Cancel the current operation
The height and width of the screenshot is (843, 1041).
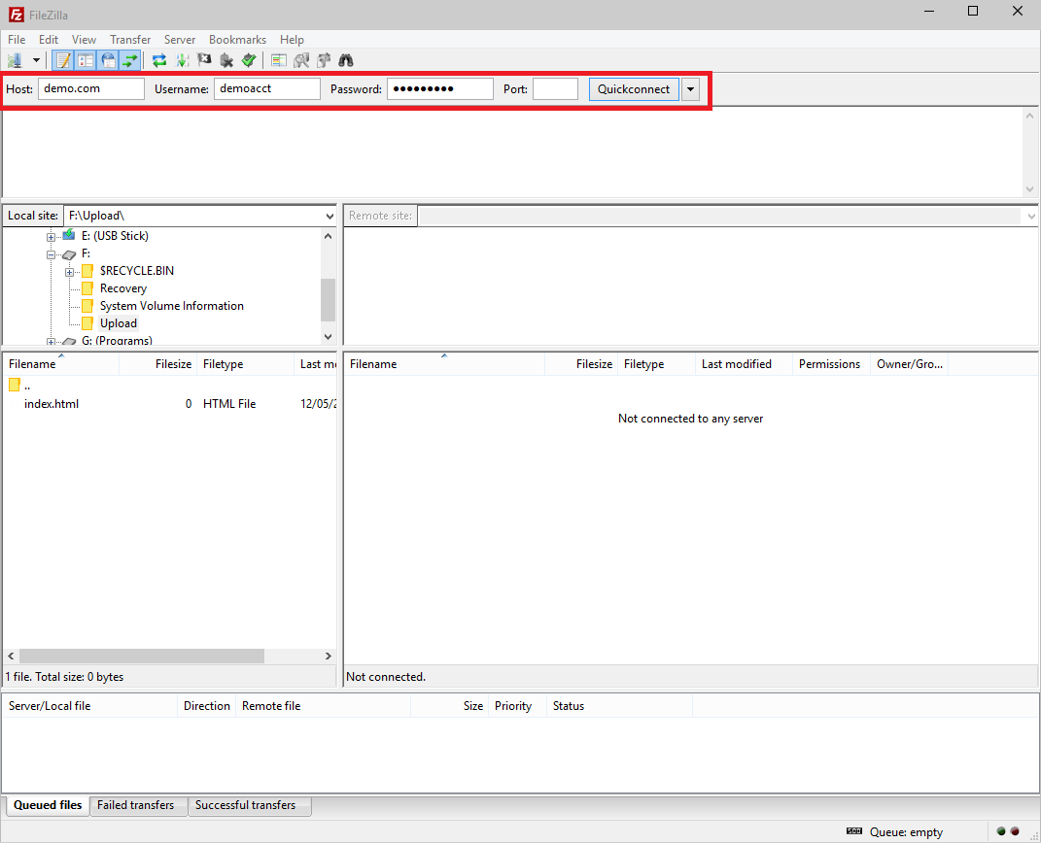click(204, 60)
